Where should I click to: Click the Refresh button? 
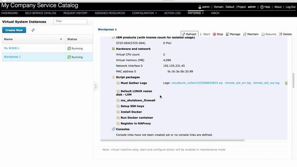click(x=189, y=34)
